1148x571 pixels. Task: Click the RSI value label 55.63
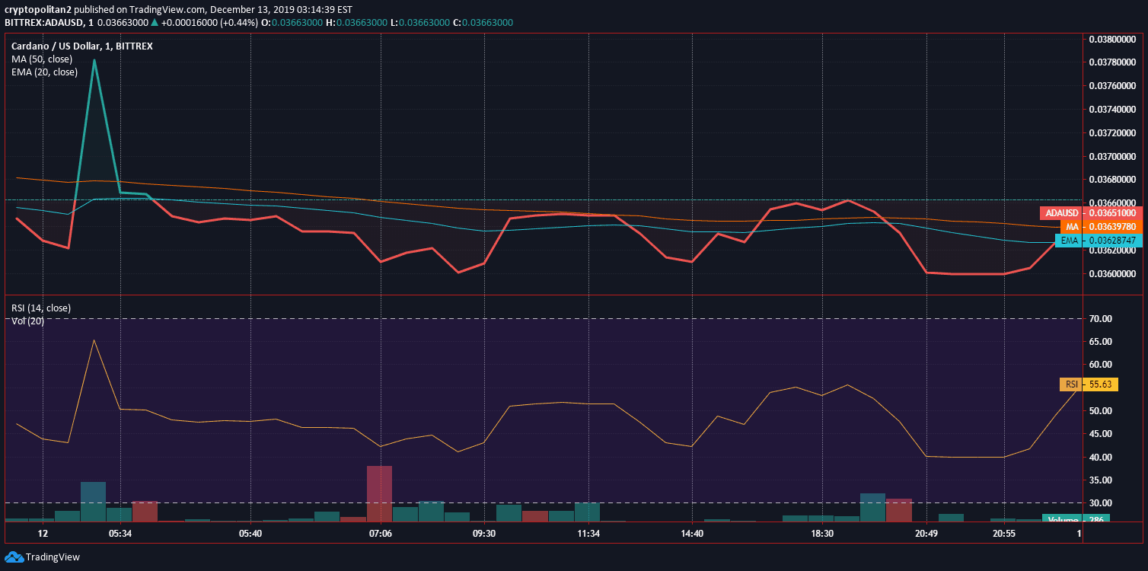click(1089, 384)
